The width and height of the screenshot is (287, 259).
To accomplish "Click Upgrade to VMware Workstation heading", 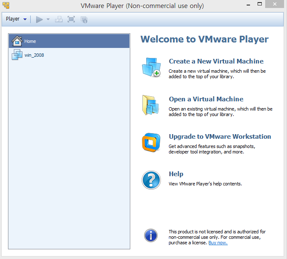I will pos(220,137).
